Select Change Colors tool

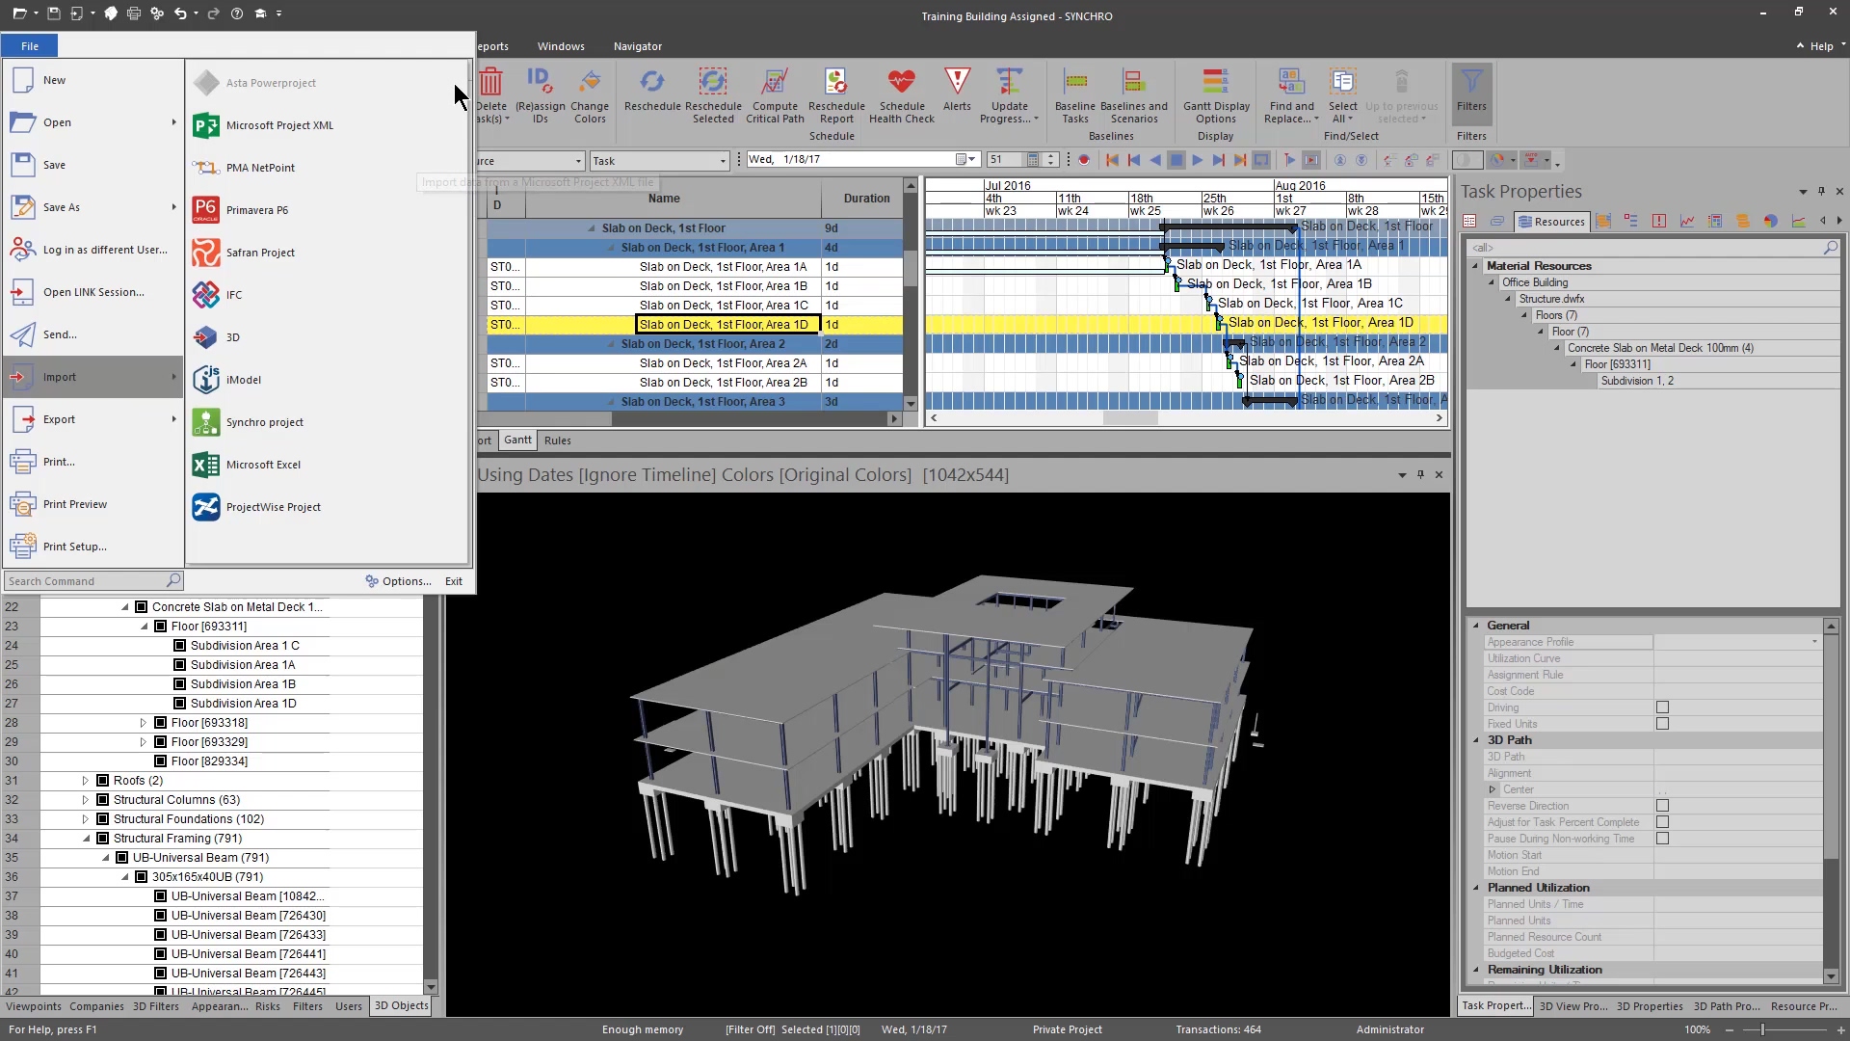pyautogui.click(x=590, y=93)
